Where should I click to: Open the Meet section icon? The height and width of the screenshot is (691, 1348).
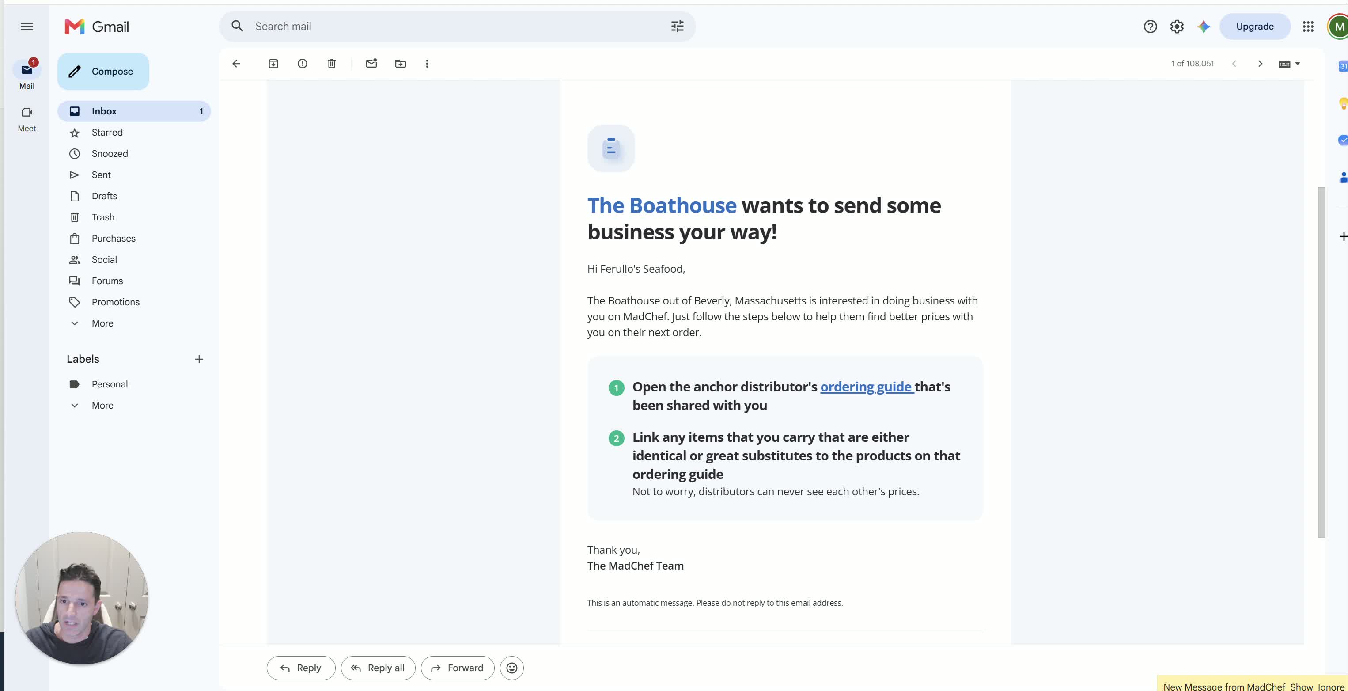click(x=27, y=112)
